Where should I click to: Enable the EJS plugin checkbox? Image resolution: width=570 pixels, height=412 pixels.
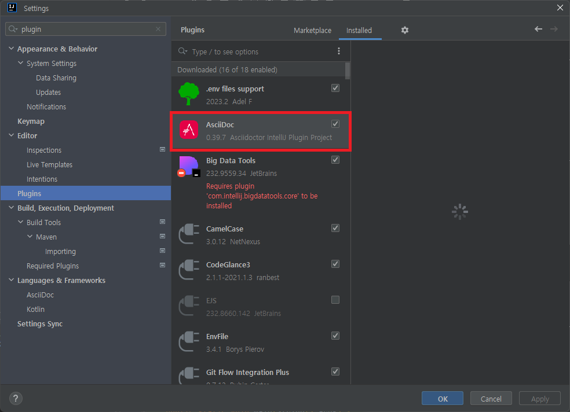(x=335, y=300)
